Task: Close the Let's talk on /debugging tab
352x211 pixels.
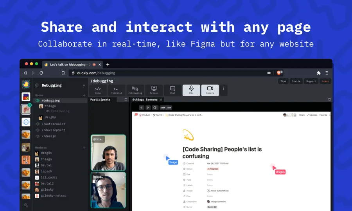Action: (x=100, y=65)
